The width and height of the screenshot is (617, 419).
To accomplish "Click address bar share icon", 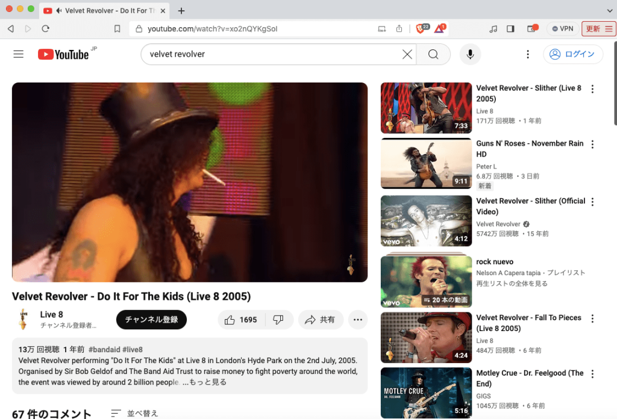I will click(399, 29).
